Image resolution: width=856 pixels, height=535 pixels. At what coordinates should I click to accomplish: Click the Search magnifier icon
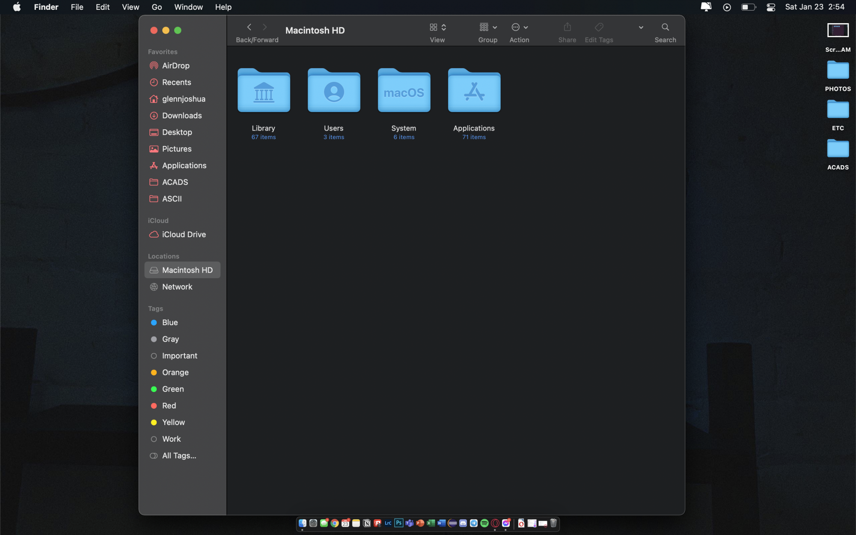click(665, 27)
